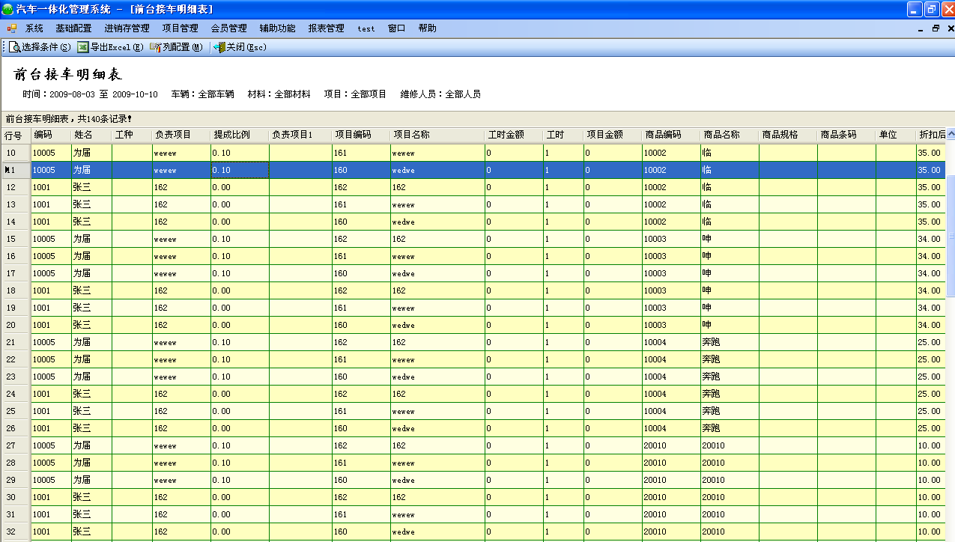Open the test menu

pos(366,28)
